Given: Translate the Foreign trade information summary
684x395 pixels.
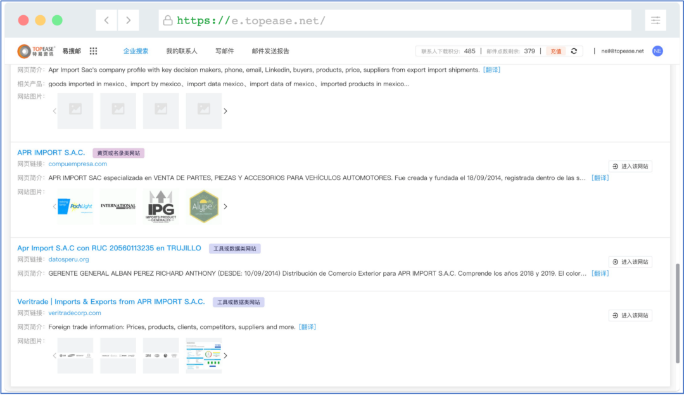Looking at the screenshot, I should pos(308,327).
